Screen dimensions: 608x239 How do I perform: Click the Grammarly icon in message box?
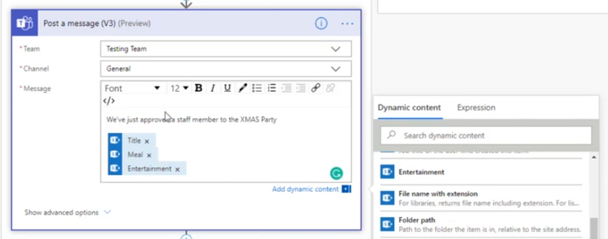336,173
